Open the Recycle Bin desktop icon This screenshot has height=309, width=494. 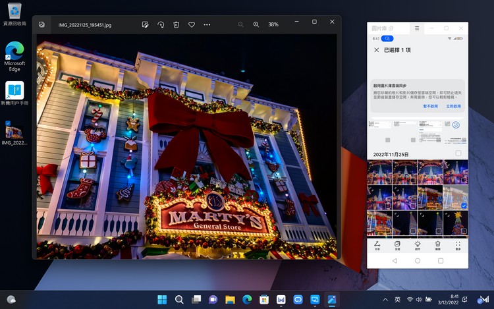14,14
